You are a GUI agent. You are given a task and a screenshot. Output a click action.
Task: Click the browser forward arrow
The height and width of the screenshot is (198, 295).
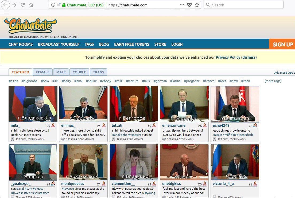click(x=14, y=5)
